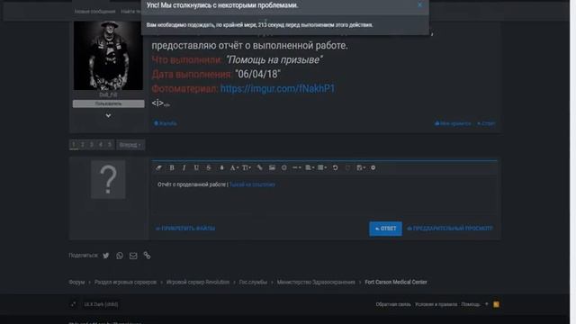Click Помощь footer link
The height and width of the screenshot is (324, 576).
coord(471,304)
